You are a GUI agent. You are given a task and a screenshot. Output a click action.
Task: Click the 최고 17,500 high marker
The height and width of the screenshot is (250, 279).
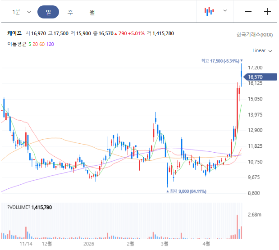(x=222, y=61)
